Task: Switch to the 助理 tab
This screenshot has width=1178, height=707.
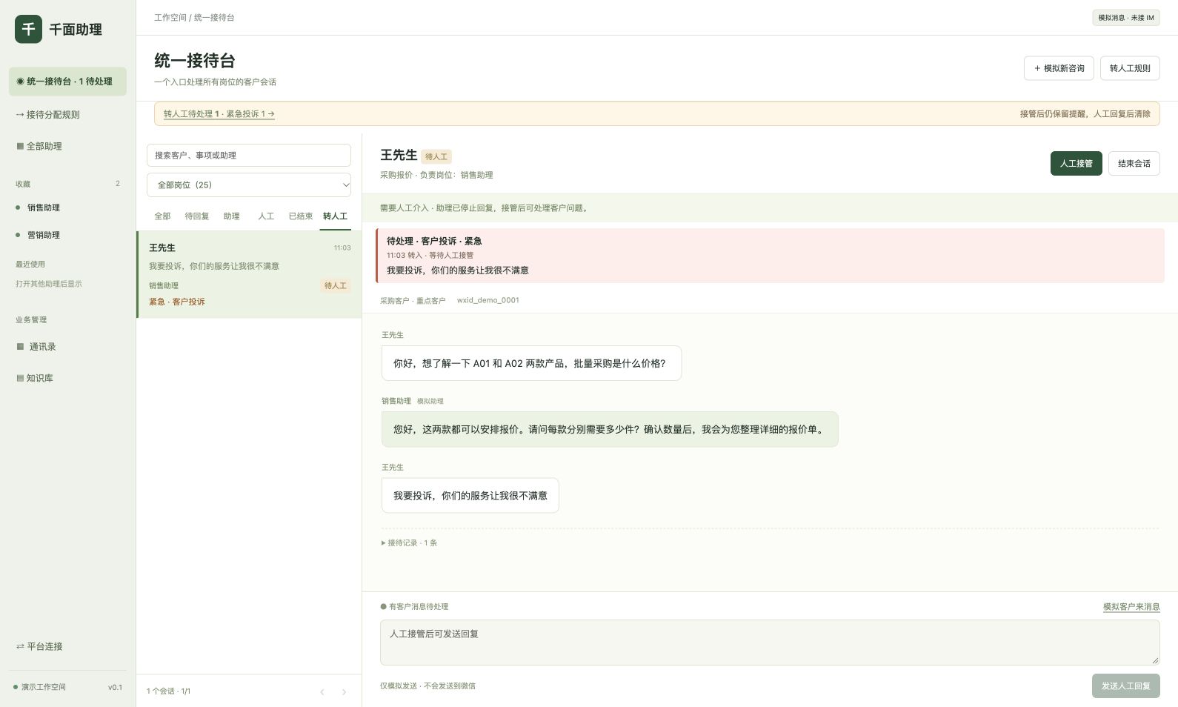Action: coord(232,216)
